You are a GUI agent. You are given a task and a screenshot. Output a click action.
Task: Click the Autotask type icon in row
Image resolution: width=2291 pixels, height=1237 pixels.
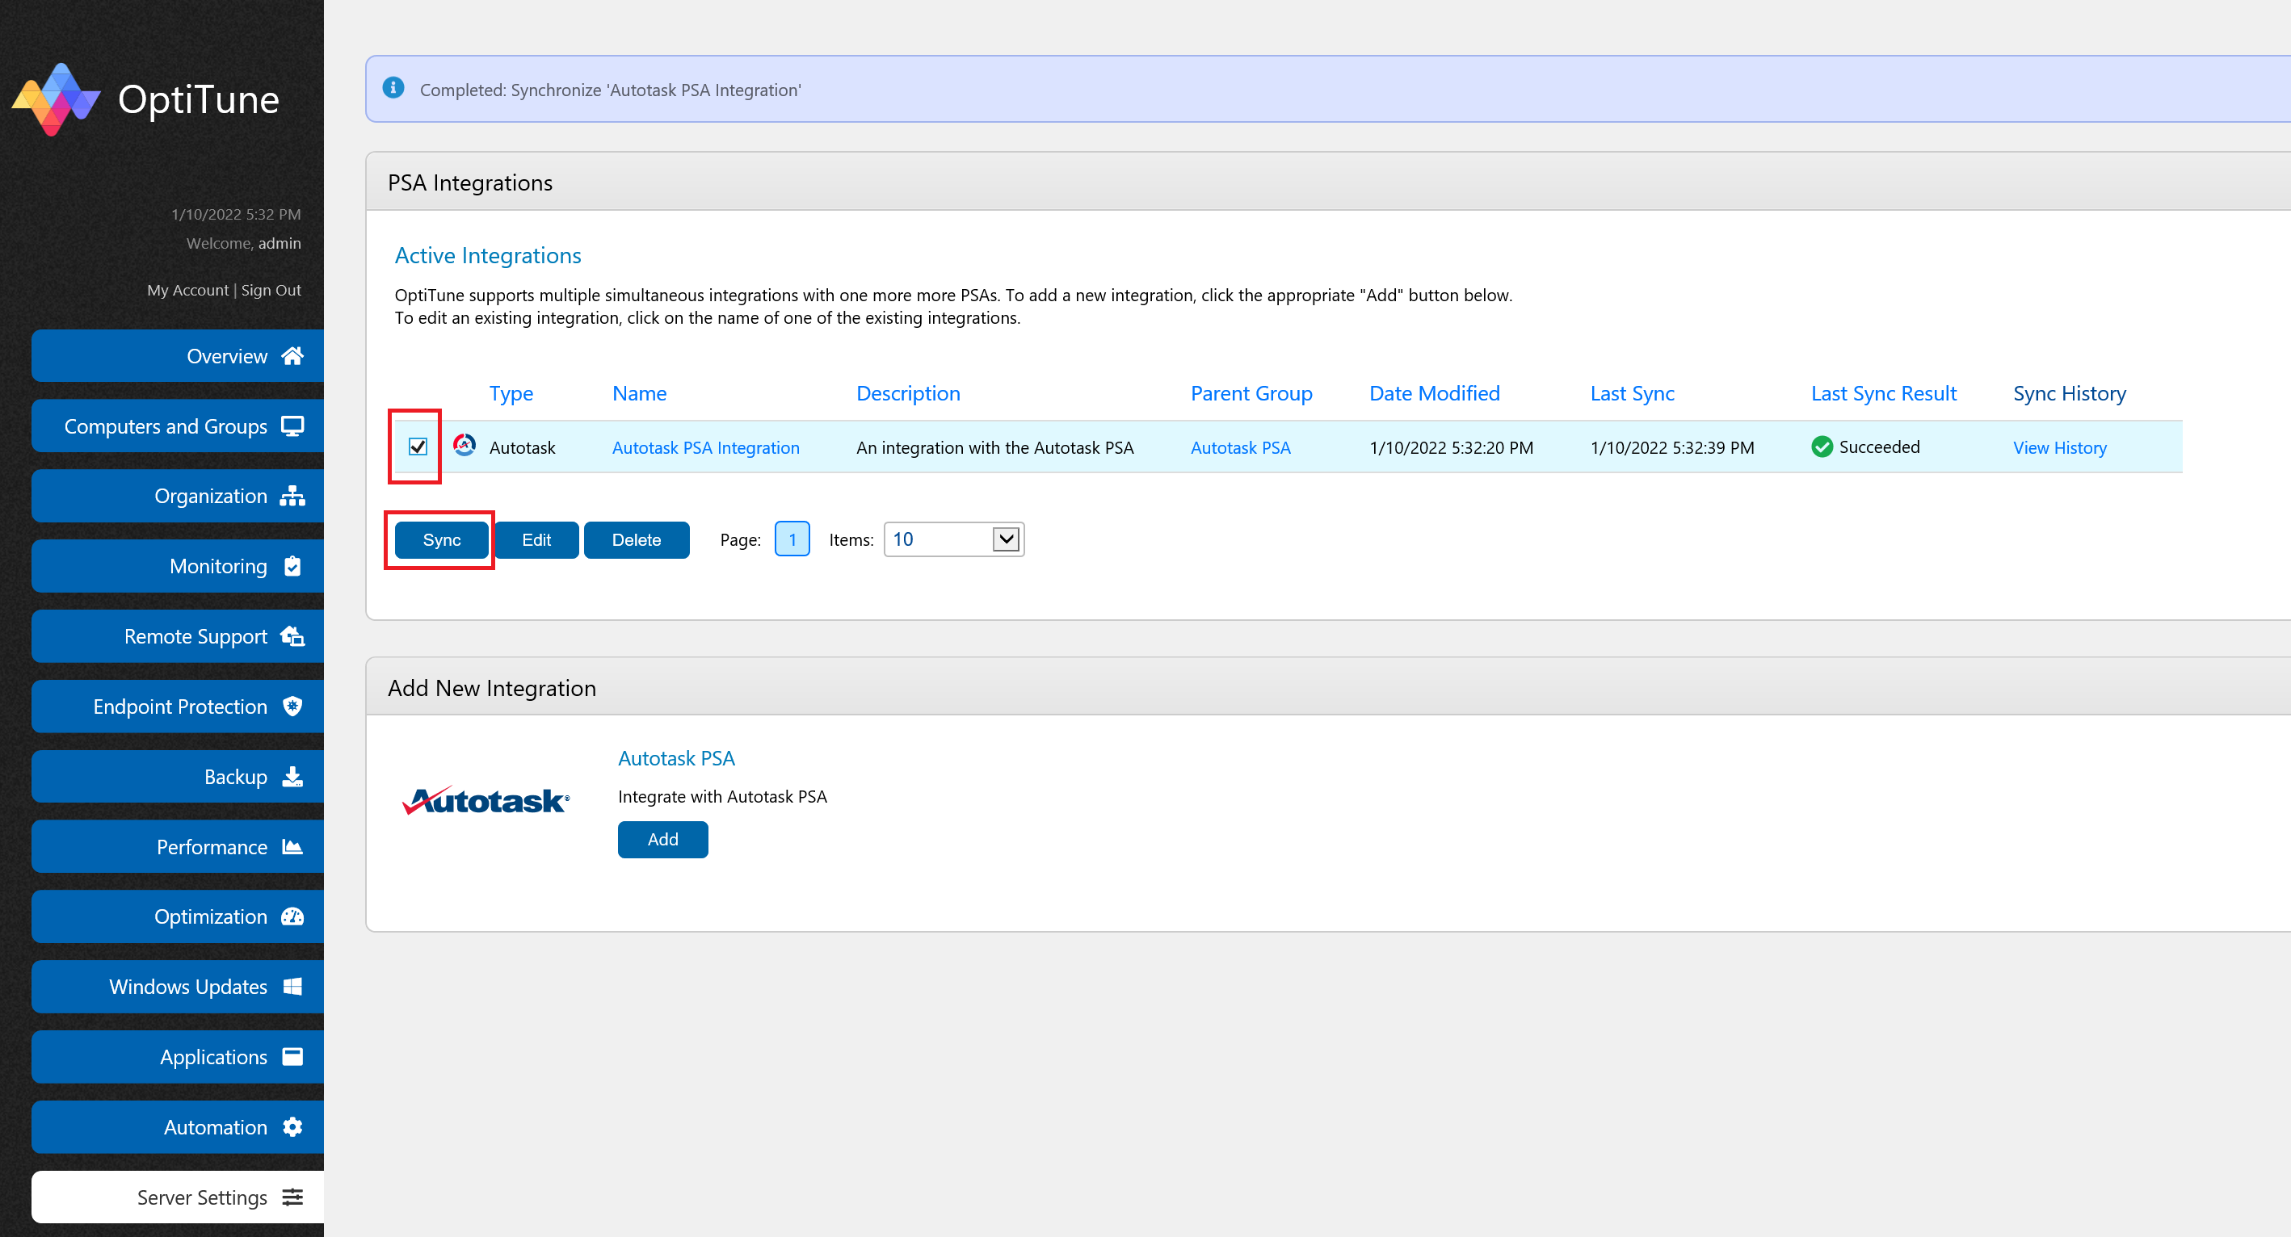(x=465, y=445)
